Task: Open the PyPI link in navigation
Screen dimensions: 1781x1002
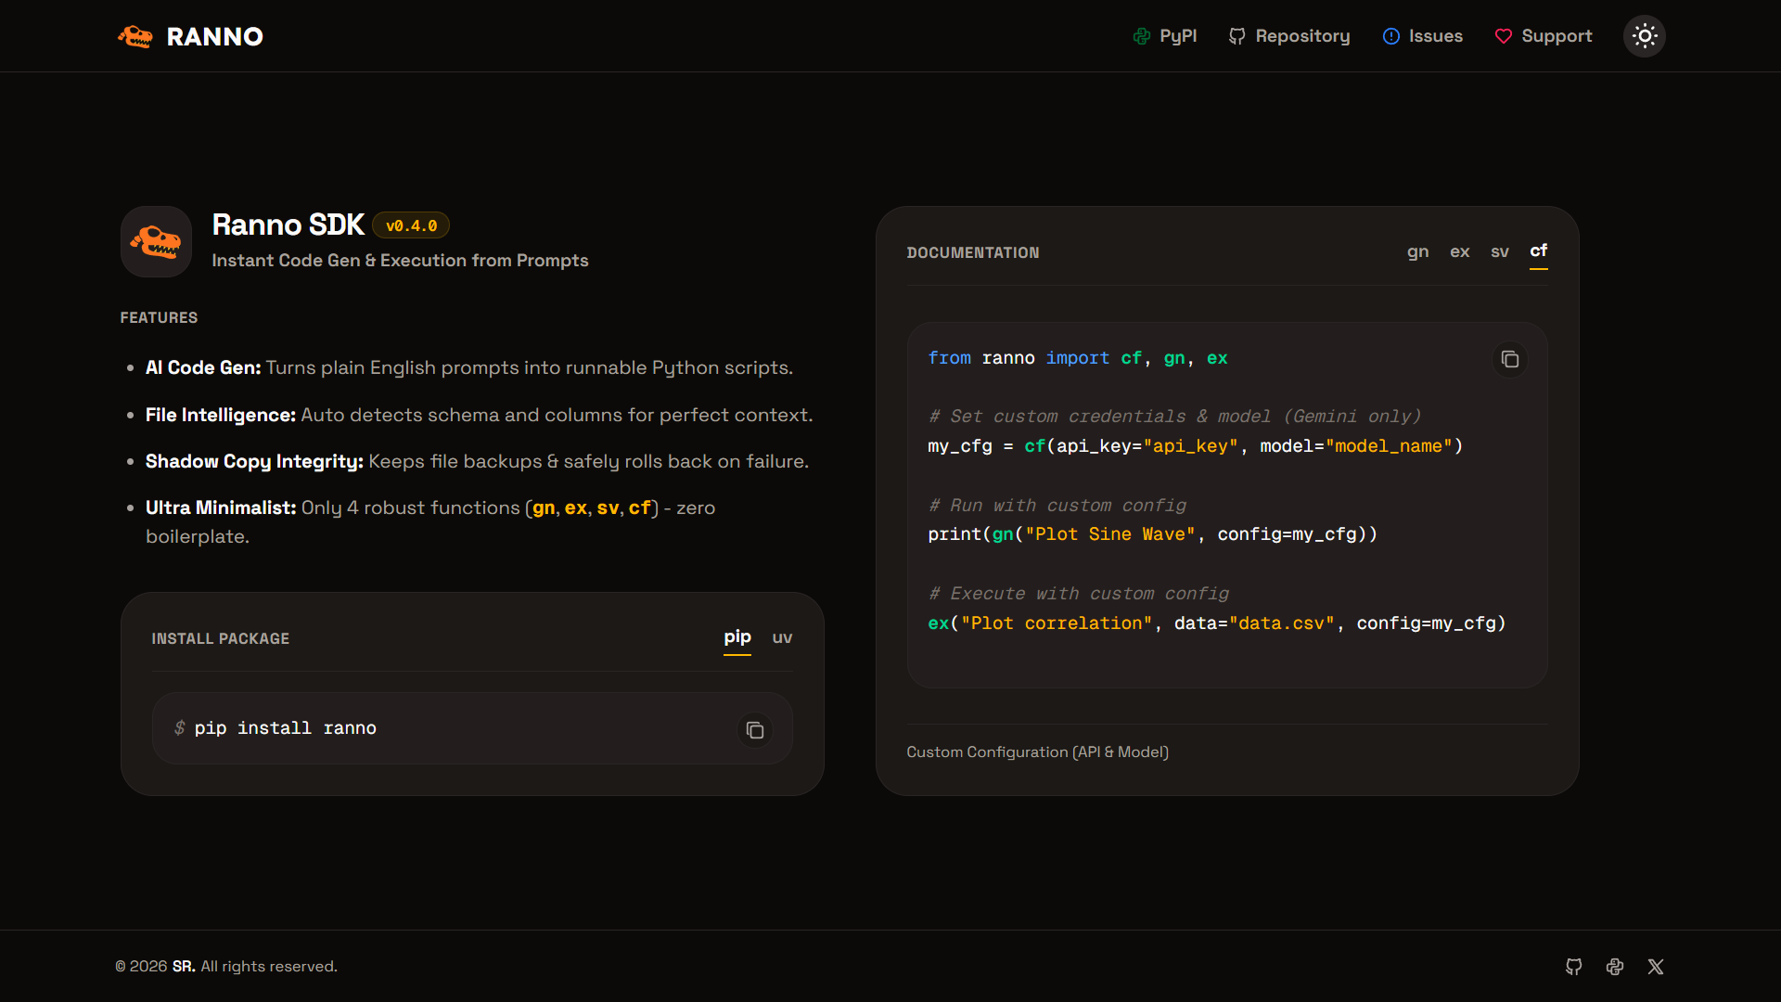Action: tap(1165, 36)
